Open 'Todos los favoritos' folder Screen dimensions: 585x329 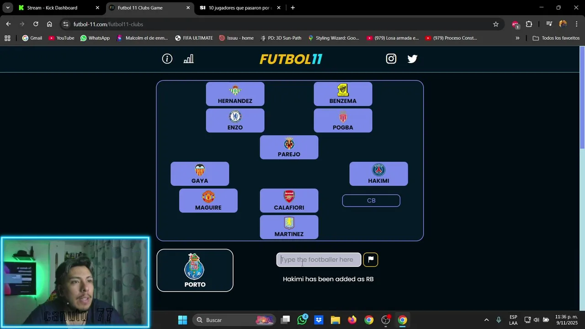tap(556, 38)
